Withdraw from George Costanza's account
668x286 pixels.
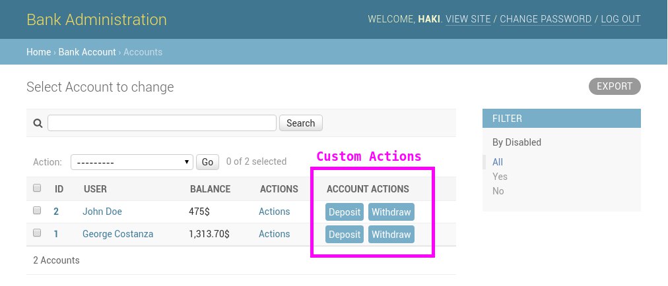[x=391, y=235]
